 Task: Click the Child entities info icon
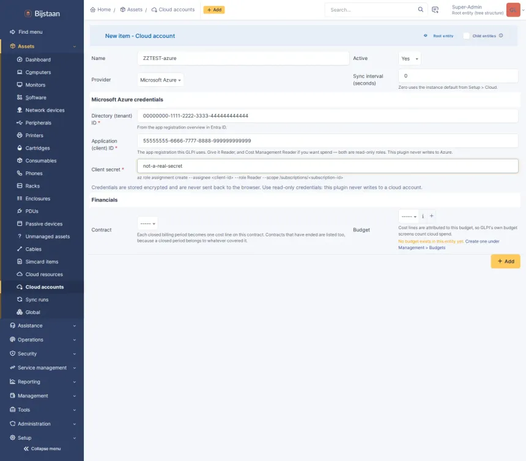[x=501, y=36]
